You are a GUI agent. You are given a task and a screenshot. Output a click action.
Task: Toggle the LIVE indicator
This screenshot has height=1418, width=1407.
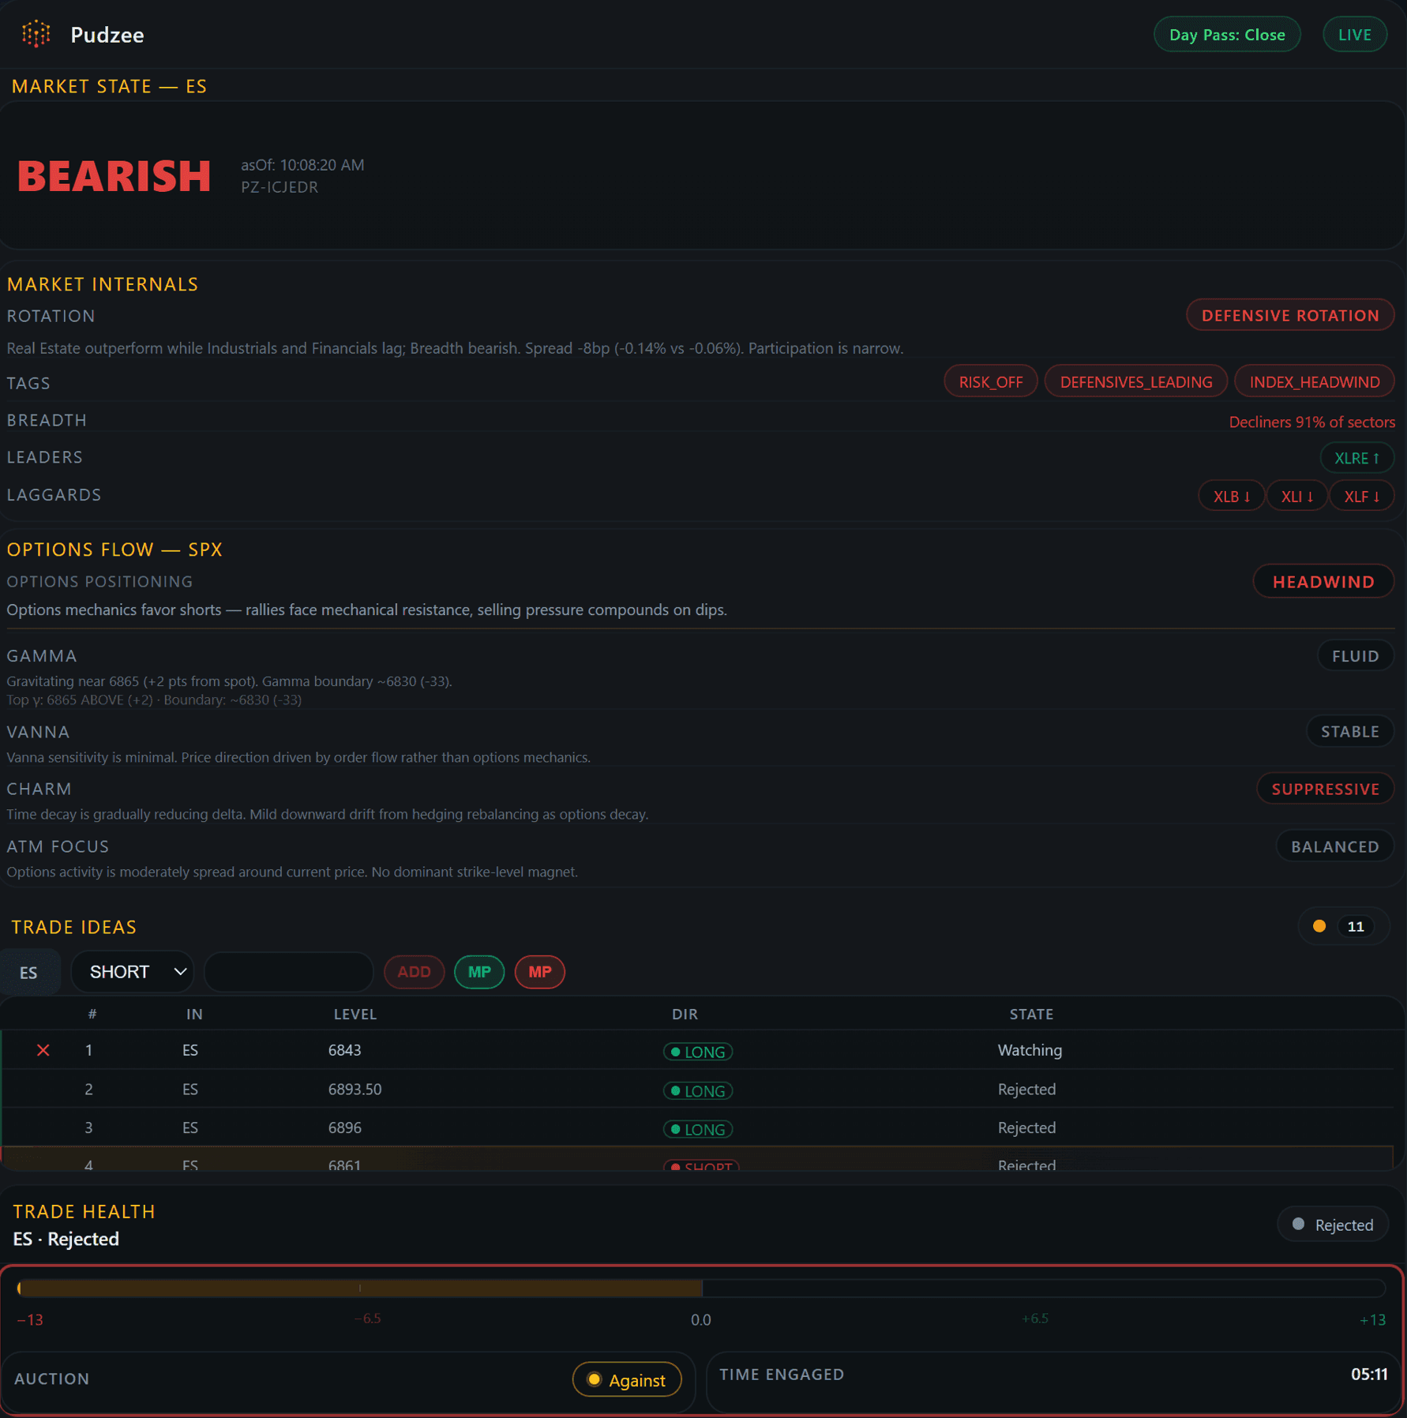click(1355, 34)
